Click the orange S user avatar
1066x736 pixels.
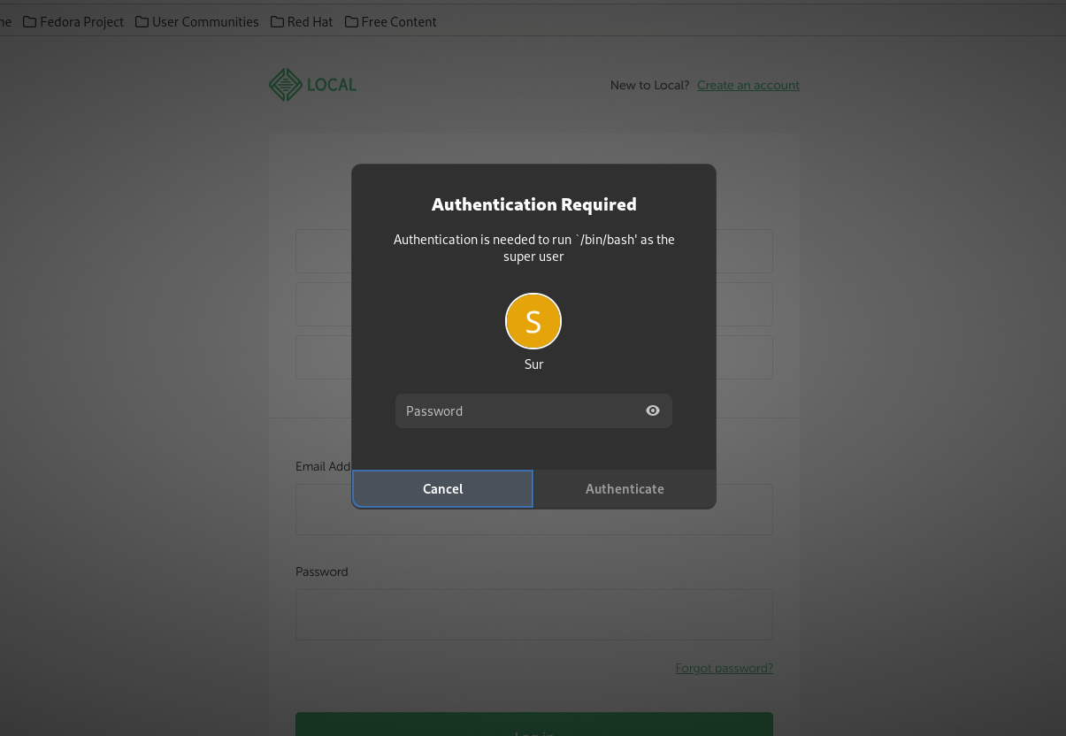click(x=533, y=321)
